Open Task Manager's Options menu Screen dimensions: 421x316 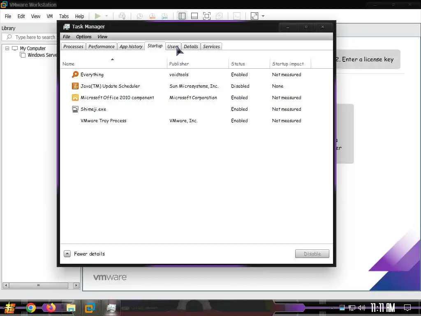(x=84, y=37)
